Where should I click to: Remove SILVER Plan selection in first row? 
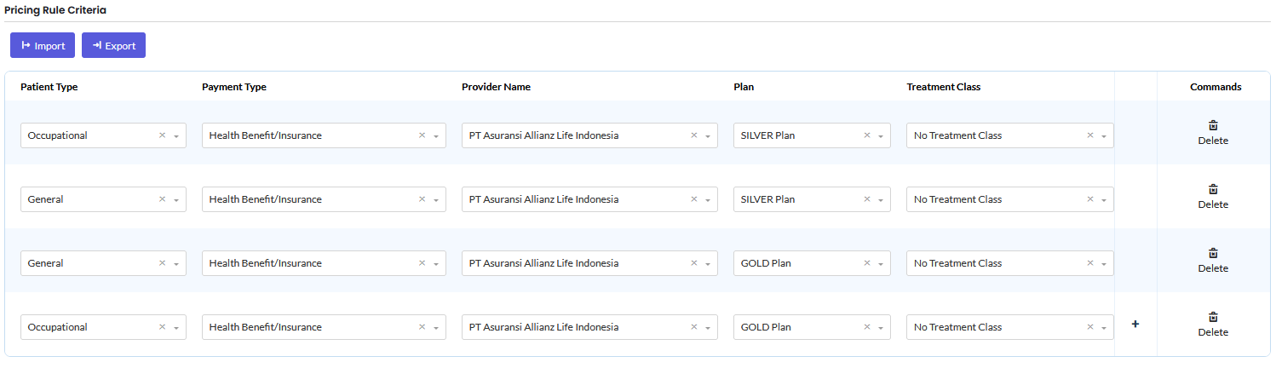coord(867,135)
